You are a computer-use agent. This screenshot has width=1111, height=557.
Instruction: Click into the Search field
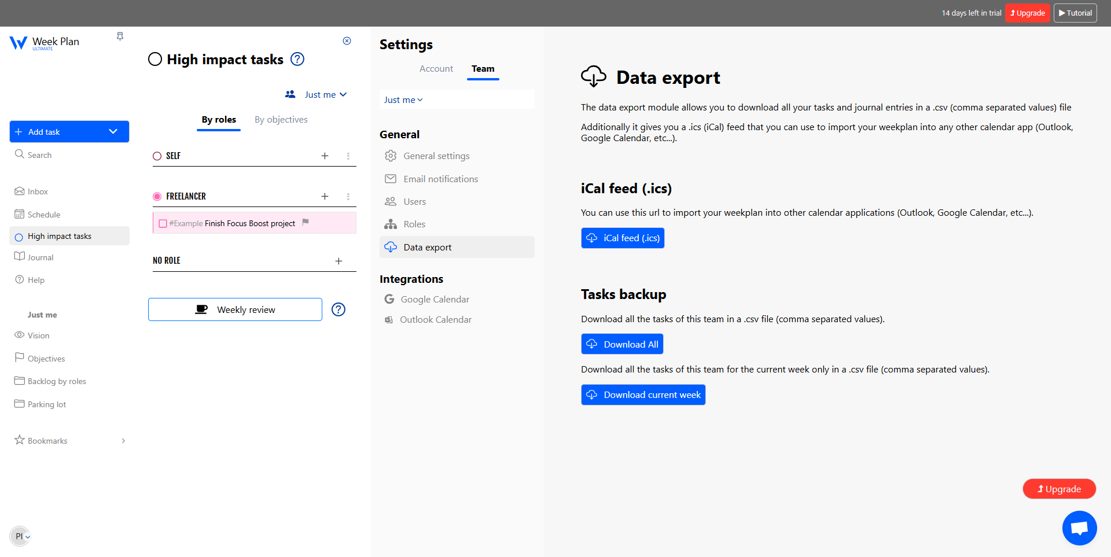tap(69, 155)
